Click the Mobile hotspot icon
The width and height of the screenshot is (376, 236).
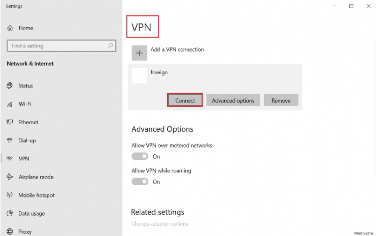pyautogui.click(x=10, y=195)
